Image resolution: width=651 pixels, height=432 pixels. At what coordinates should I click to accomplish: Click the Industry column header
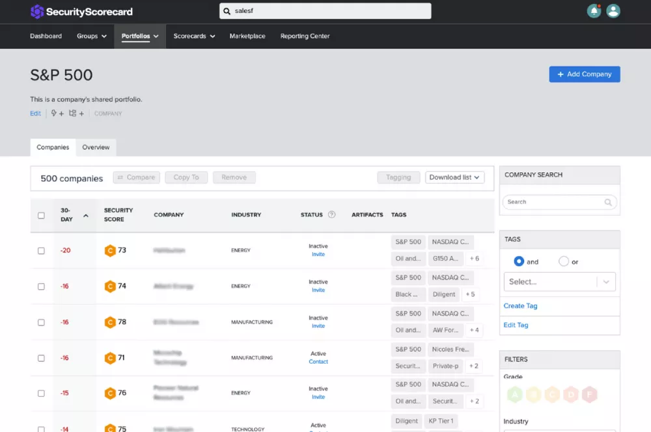246,215
